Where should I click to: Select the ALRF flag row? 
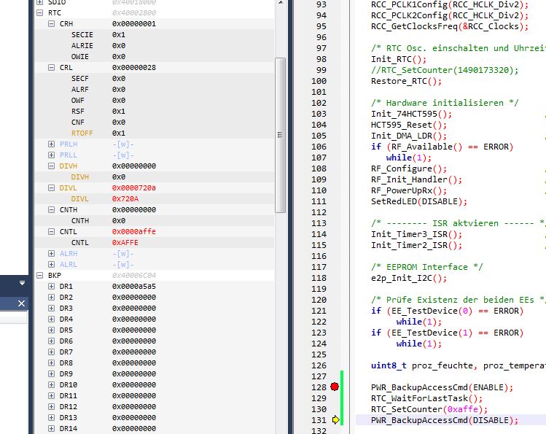(x=155, y=90)
